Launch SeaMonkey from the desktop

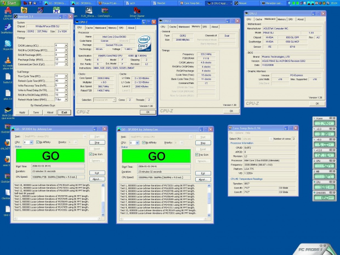pyautogui.click(x=7, y=28)
